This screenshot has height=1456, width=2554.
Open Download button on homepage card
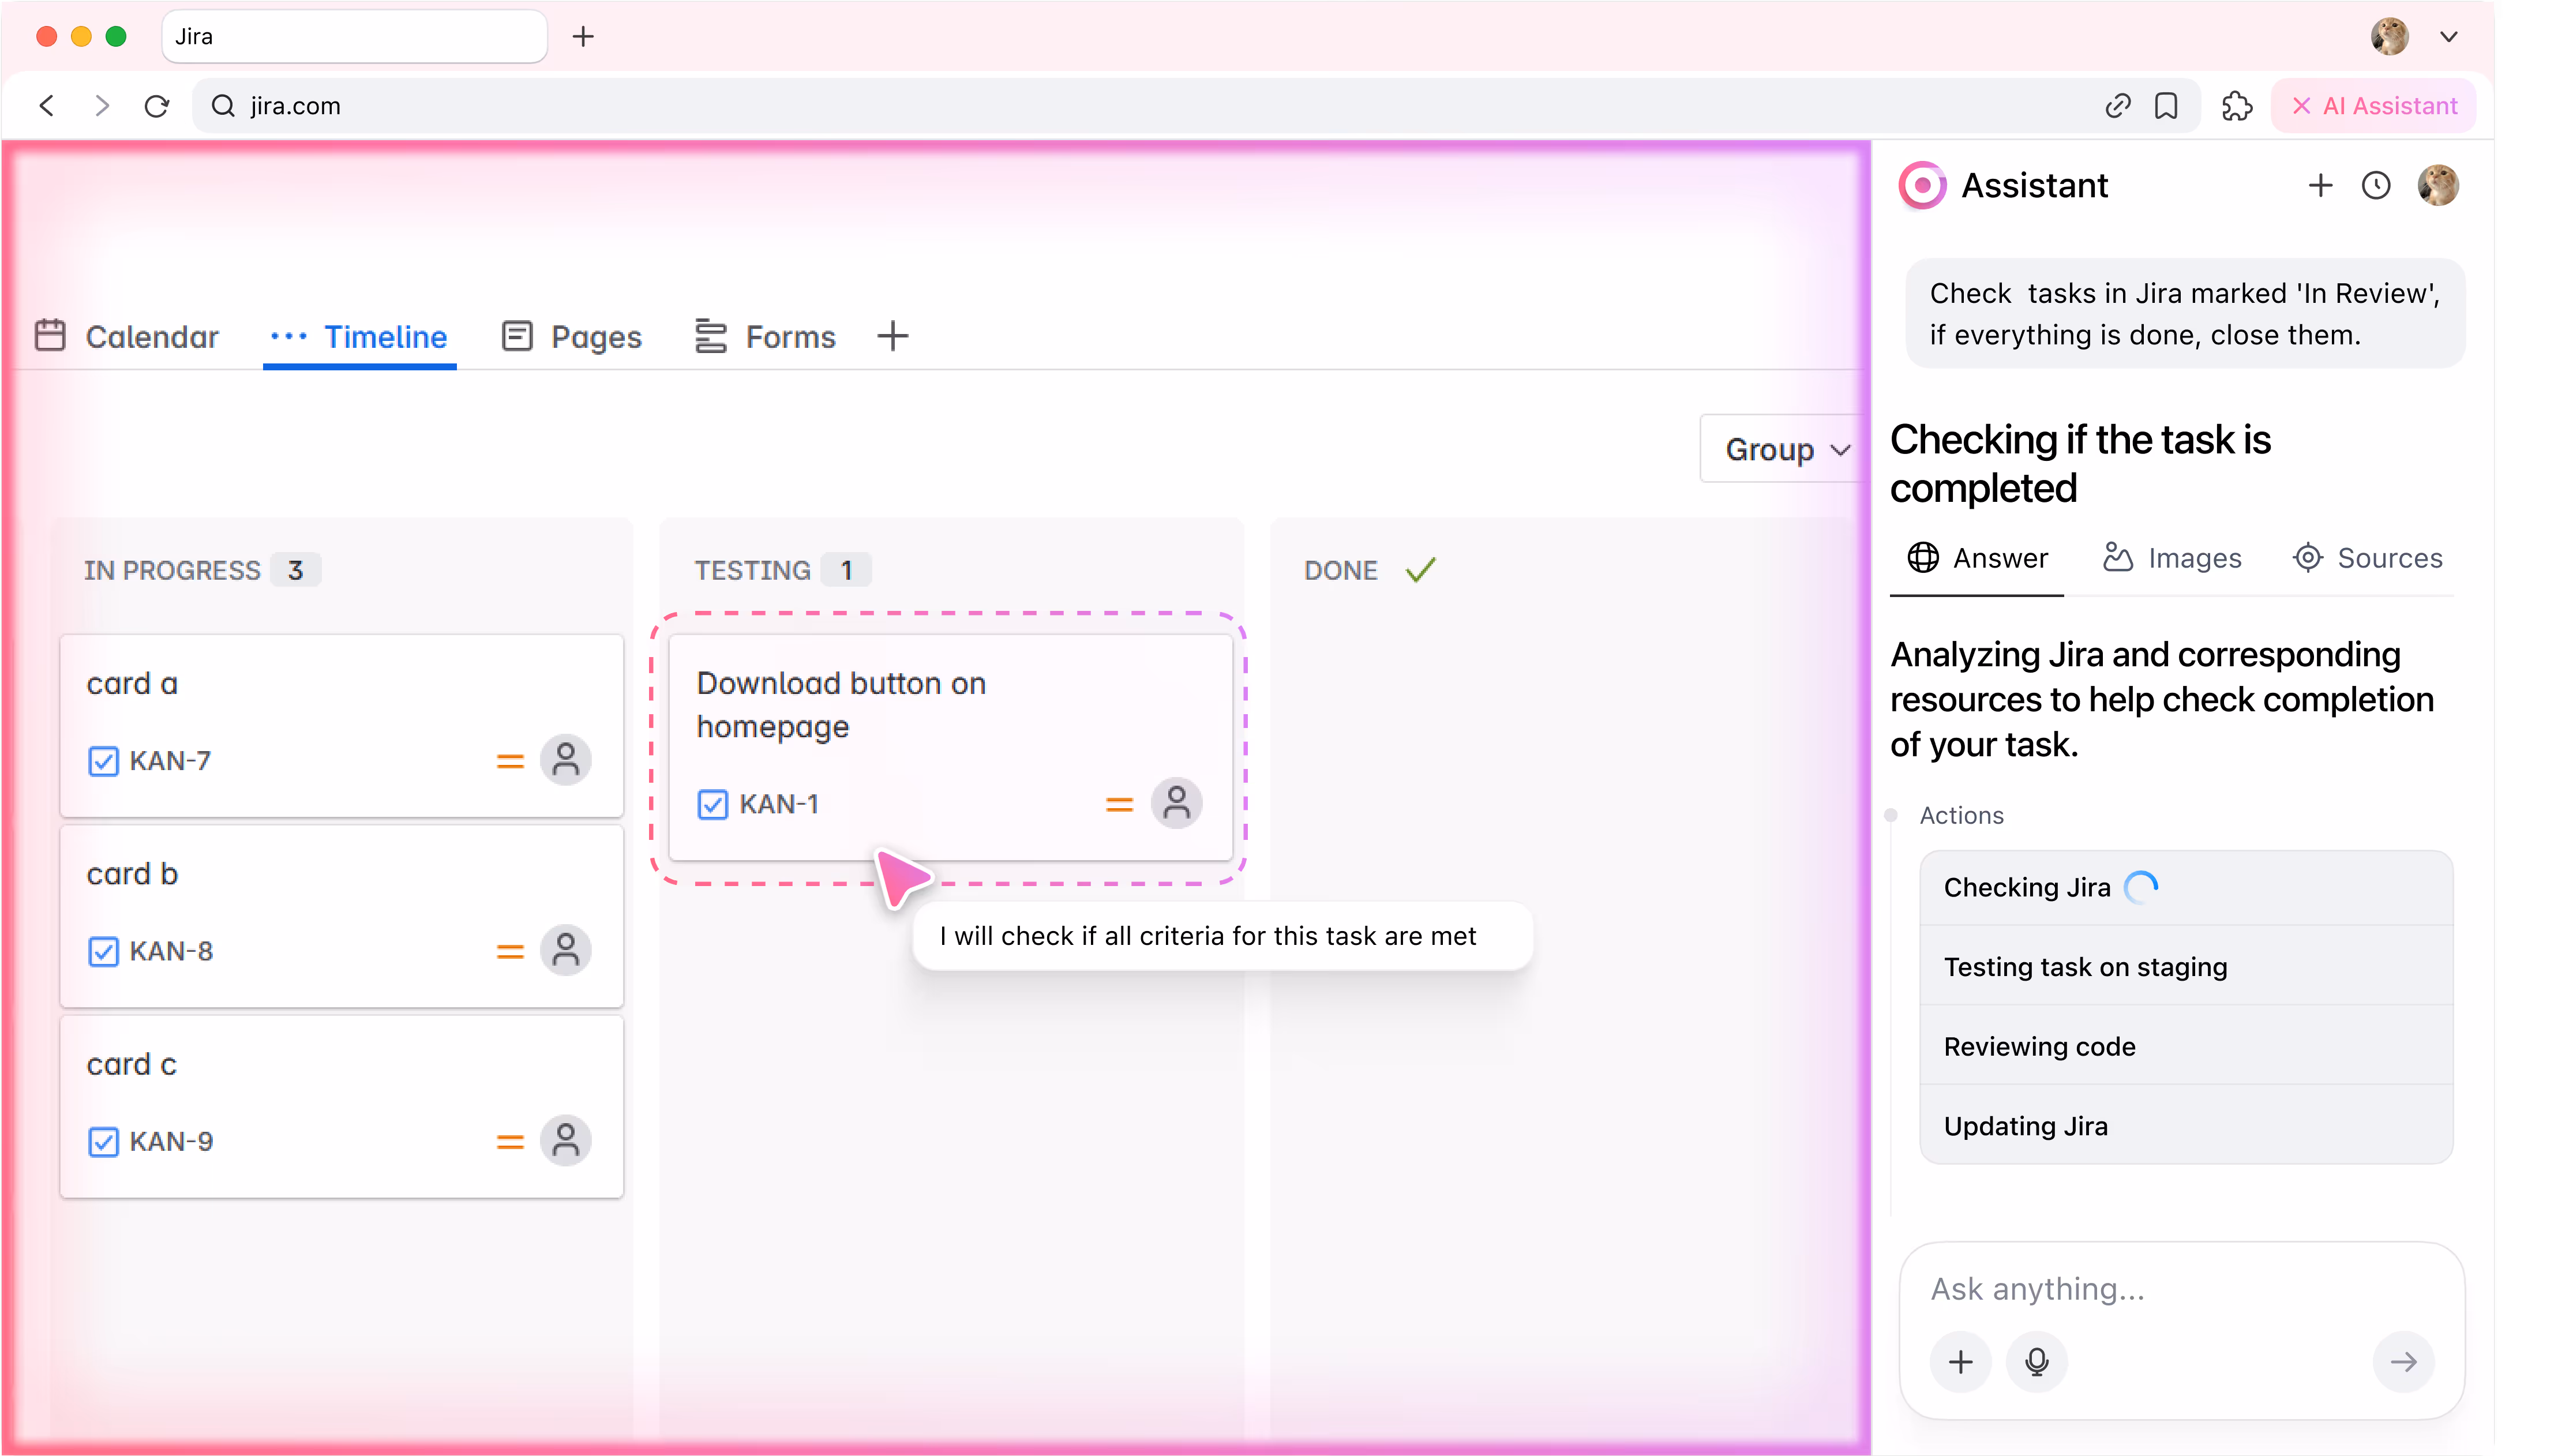(950, 747)
